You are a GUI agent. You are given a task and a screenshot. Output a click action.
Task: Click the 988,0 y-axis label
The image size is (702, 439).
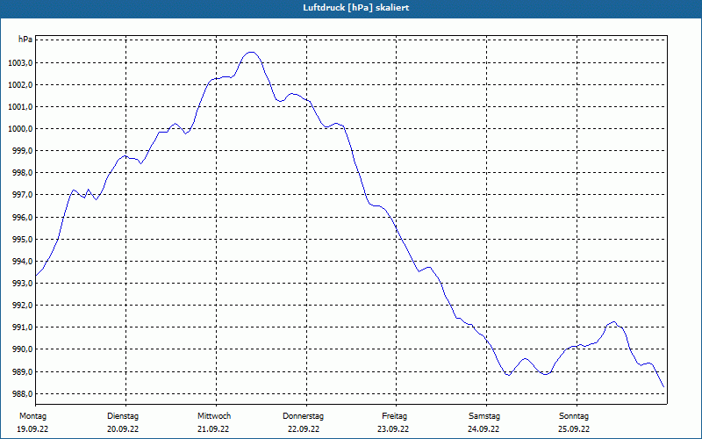coord(22,393)
